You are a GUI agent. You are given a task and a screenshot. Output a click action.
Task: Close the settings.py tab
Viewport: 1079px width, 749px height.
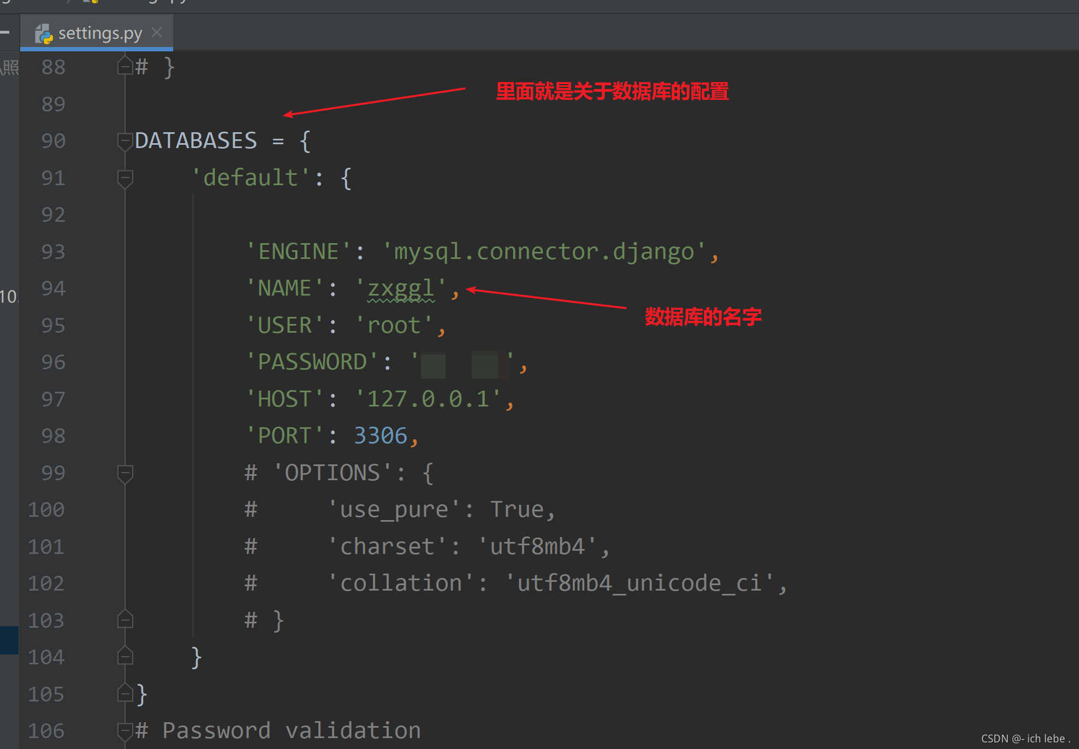(157, 33)
